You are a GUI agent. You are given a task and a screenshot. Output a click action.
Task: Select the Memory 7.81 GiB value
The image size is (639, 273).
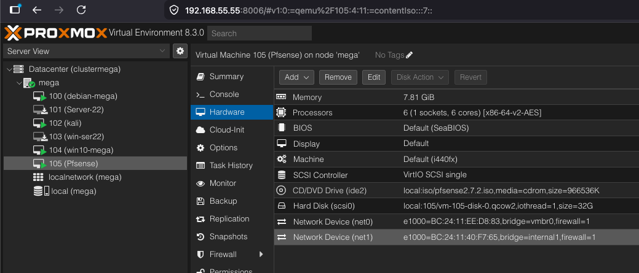419,98
